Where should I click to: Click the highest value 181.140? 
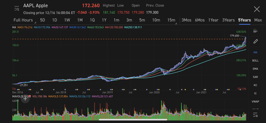click(x=109, y=12)
